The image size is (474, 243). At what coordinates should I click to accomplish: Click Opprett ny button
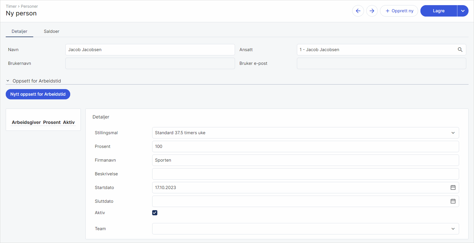pos(399,11)
